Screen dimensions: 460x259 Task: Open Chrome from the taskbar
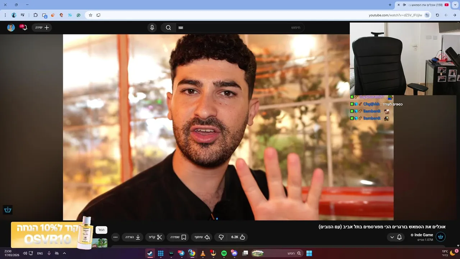click(x=192, y=253)
